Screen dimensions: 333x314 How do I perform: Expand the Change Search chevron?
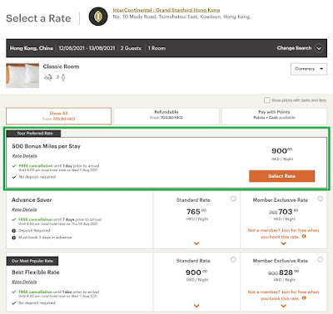319,48
